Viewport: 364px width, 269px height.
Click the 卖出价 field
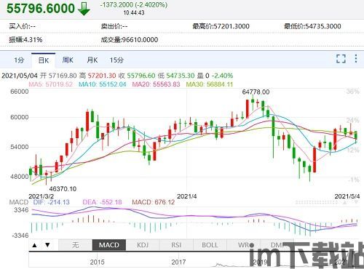[x=114, y=26]
